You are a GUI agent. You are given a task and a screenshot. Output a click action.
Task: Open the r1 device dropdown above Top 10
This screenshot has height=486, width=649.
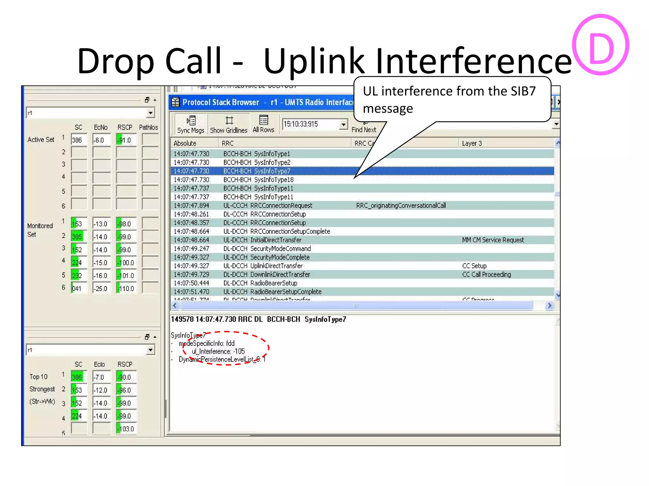[x=151, y=350]
